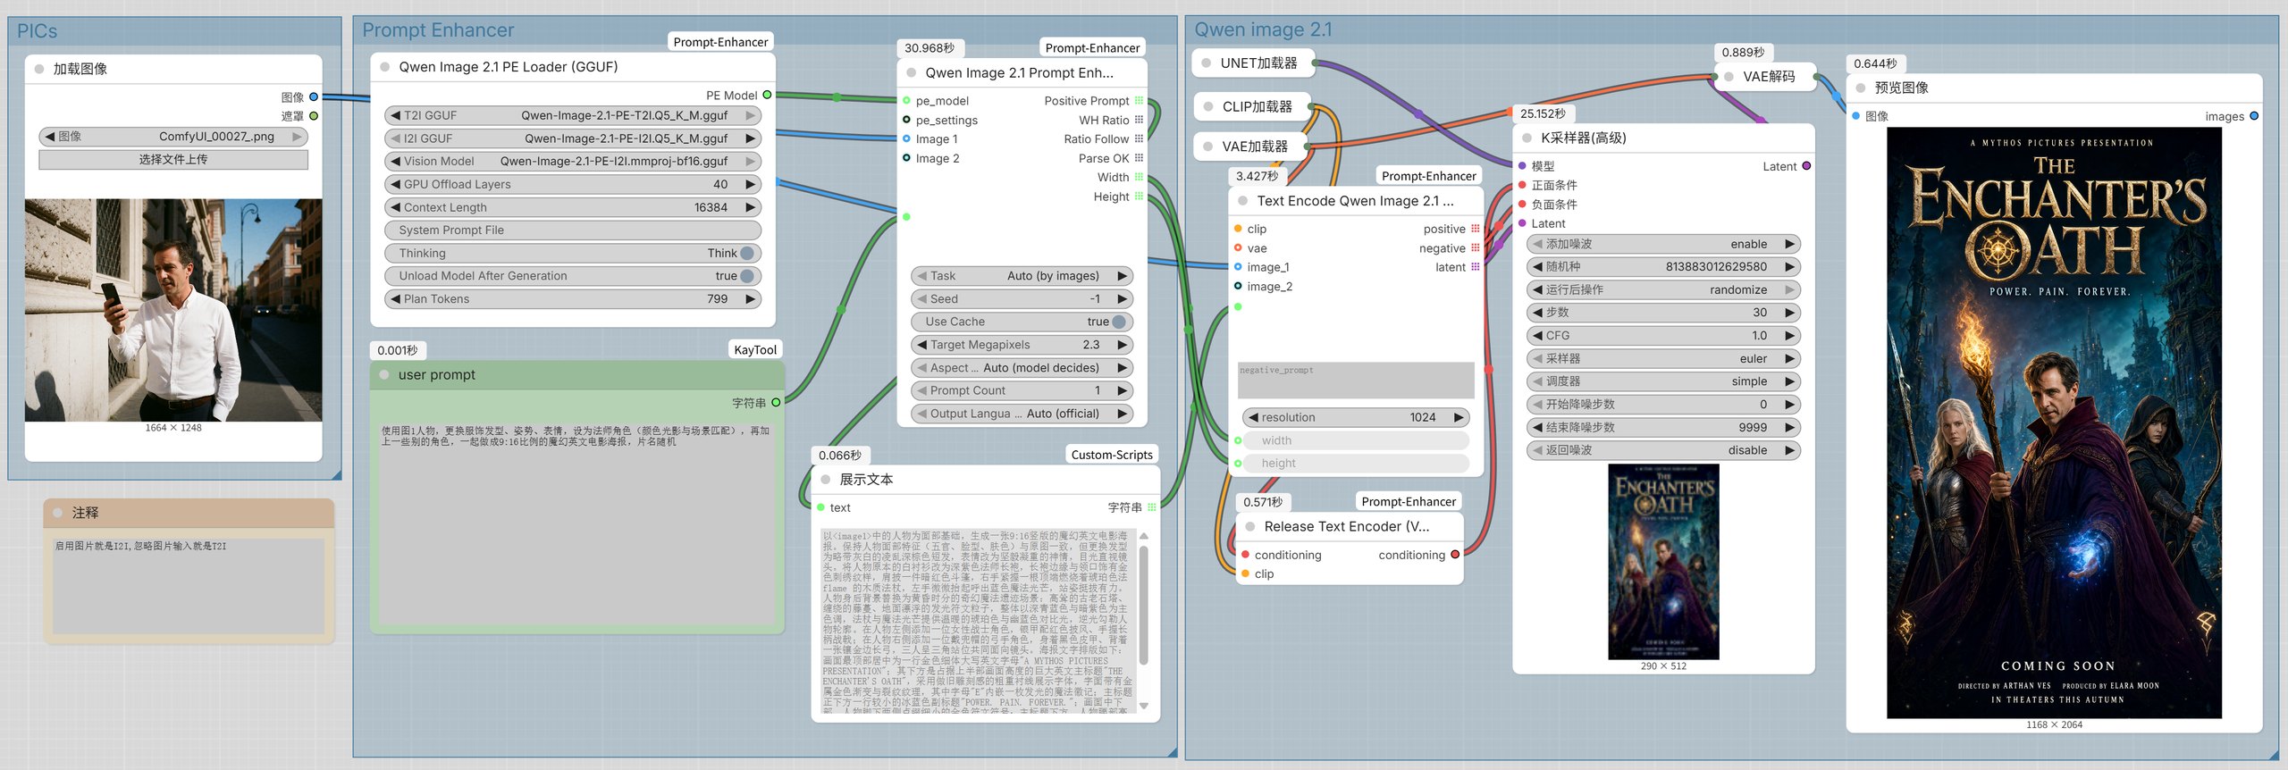The height and width of the screenshot is (770, 2288).
Task: Click the PE Model output connector
Action: [767, 95]
